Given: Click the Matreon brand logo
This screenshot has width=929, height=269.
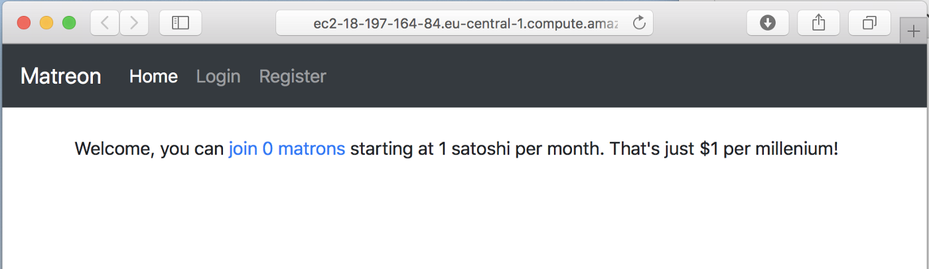Looking at the screenshot, I should click(x=61, y=76).
